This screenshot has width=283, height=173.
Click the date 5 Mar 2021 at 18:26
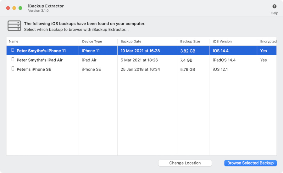click(x=139, y=60)
